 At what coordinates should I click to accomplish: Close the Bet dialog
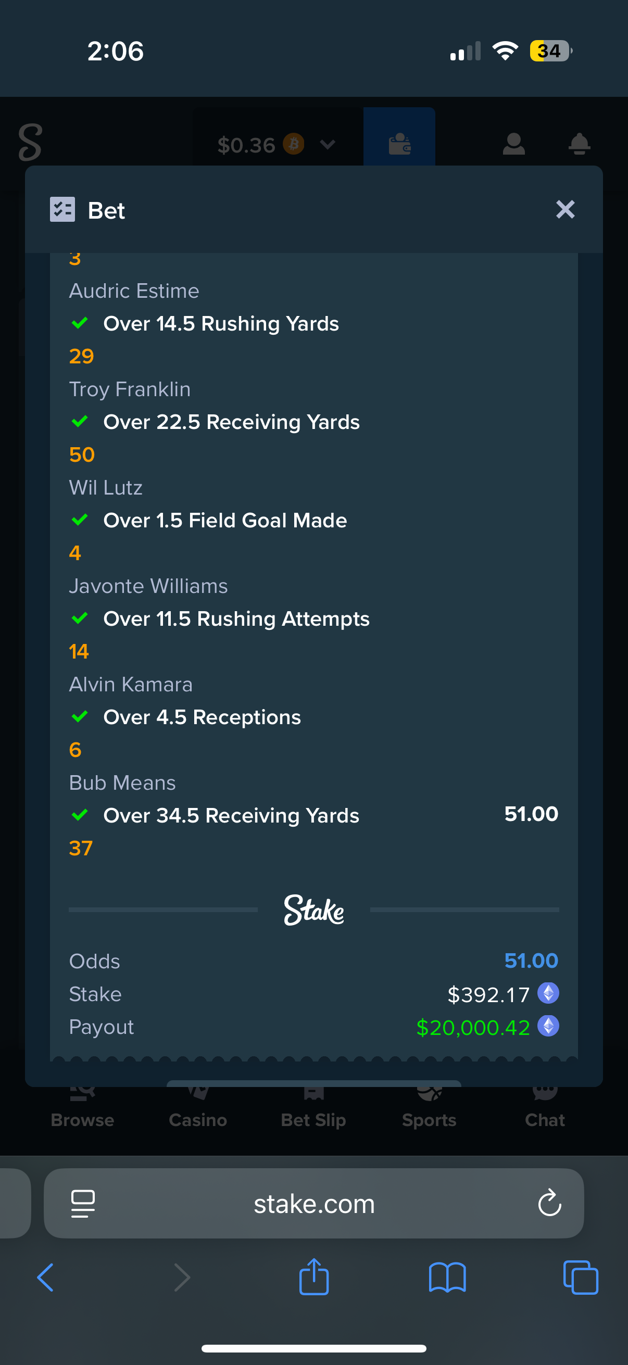[x=565, y=210]
